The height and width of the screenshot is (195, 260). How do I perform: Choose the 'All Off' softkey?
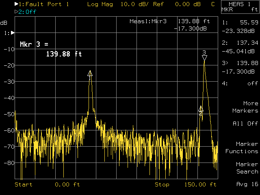(x=245, y=123)
